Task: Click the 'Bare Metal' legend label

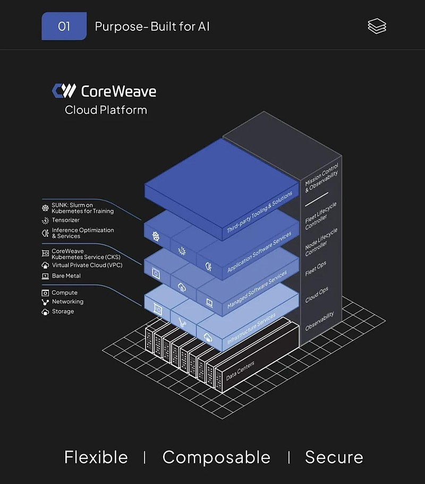Action: click(66, 276)
